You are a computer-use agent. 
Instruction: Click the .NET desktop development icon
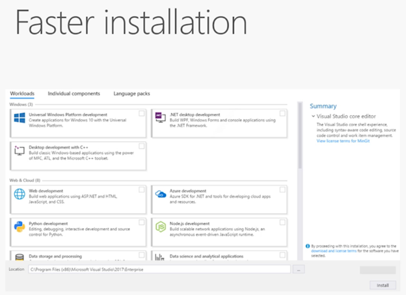coord(160,118)
